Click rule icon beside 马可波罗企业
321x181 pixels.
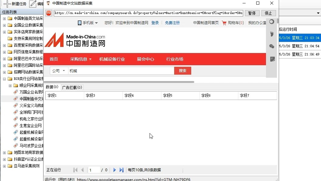pos(16,146)
